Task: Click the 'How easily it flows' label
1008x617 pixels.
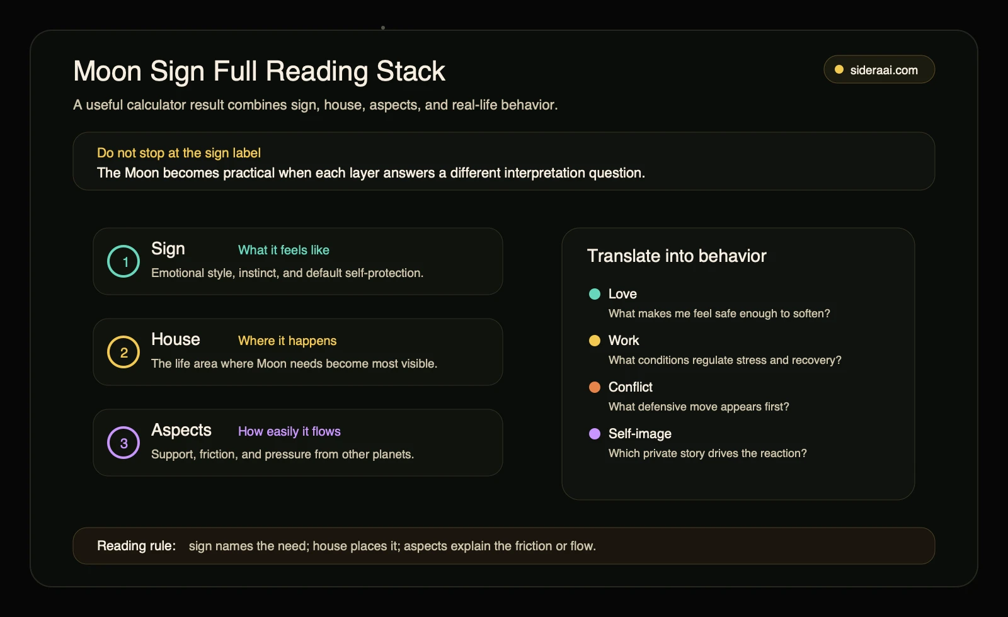Action: [x=289, y=431]
